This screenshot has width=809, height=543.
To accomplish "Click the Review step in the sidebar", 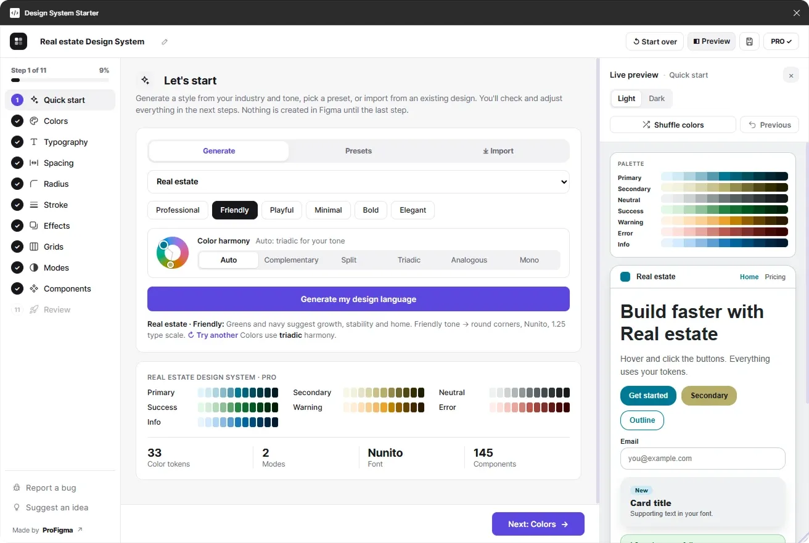I will coord(60,309).
